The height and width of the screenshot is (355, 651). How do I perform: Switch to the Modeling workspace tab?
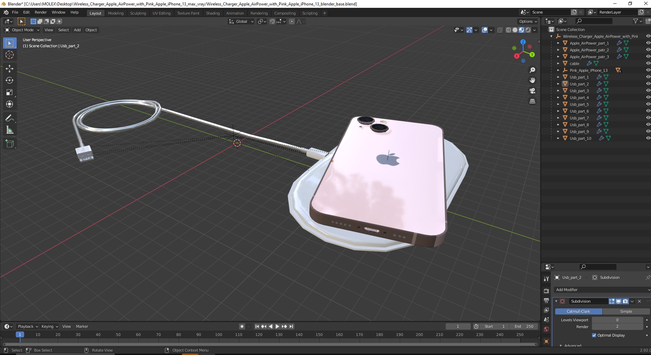116,13
